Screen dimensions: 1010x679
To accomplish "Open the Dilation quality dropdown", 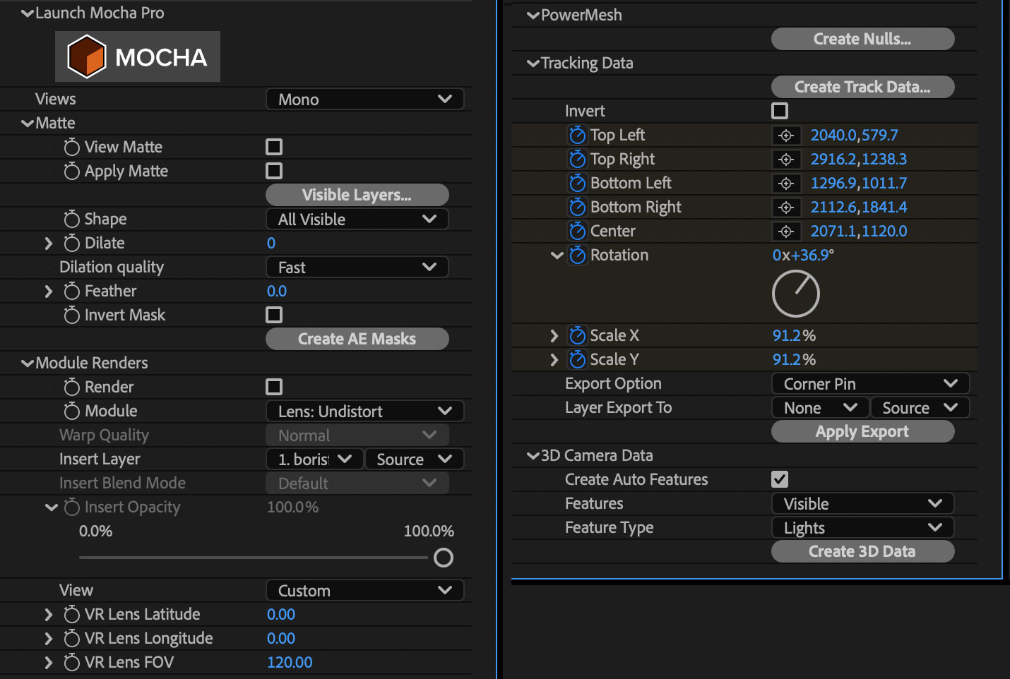I will coord(357,268).
